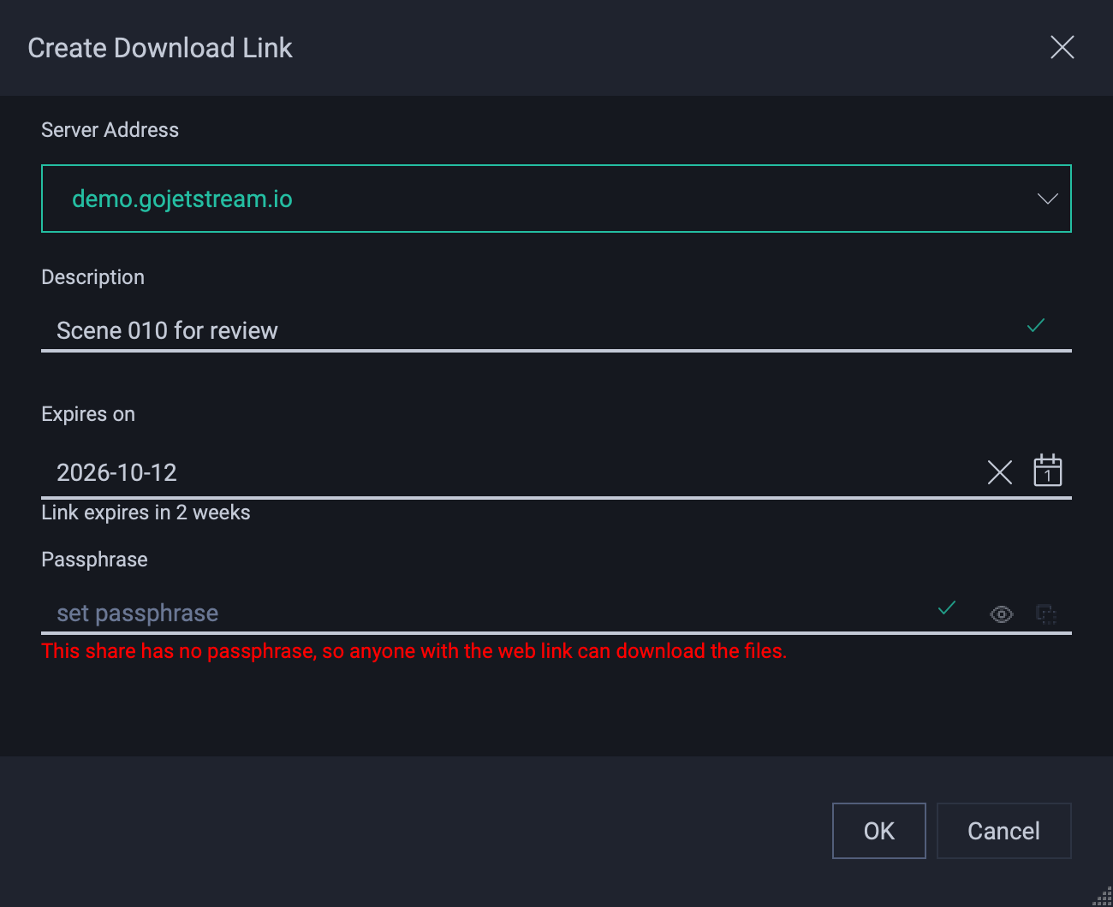Click the Cancel button

click(x=1004, y=831)
